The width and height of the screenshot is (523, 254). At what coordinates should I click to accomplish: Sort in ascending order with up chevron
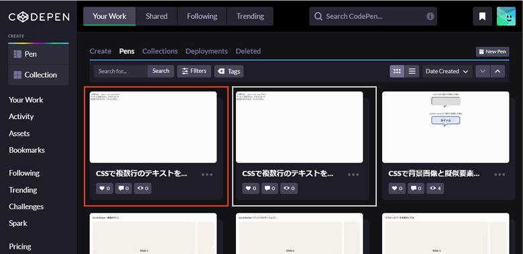tap(498, 71)
